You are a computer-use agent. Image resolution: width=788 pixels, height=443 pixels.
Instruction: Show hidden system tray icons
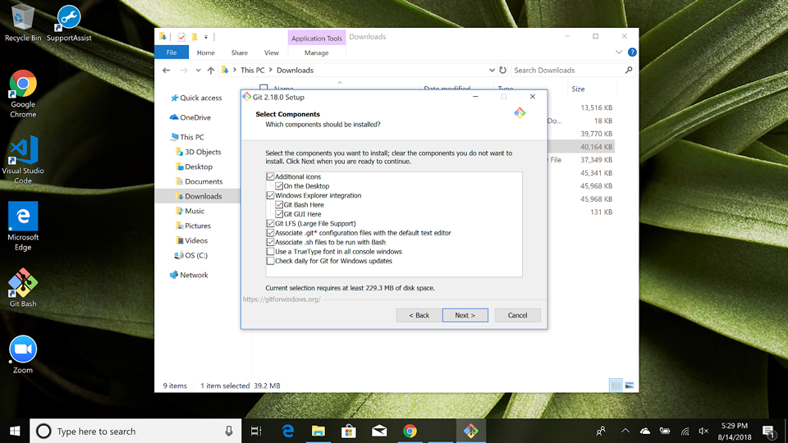(625, 431)
